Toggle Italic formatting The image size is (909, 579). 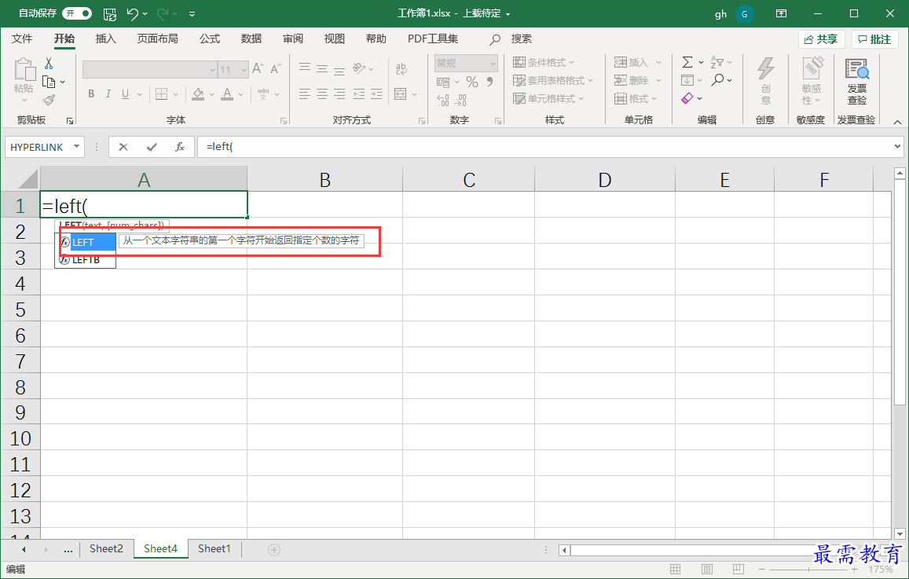(108, 94)
